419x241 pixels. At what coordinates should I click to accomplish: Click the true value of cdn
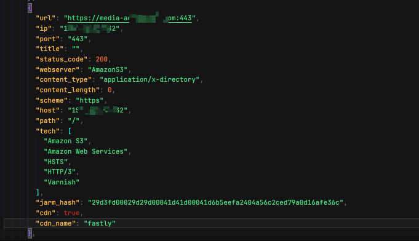[71, 213]
